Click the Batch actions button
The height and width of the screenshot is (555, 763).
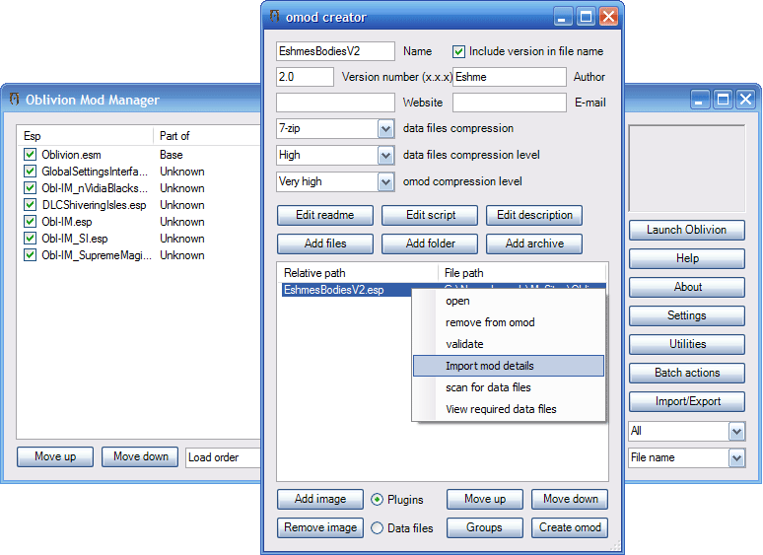pos(687,373)
